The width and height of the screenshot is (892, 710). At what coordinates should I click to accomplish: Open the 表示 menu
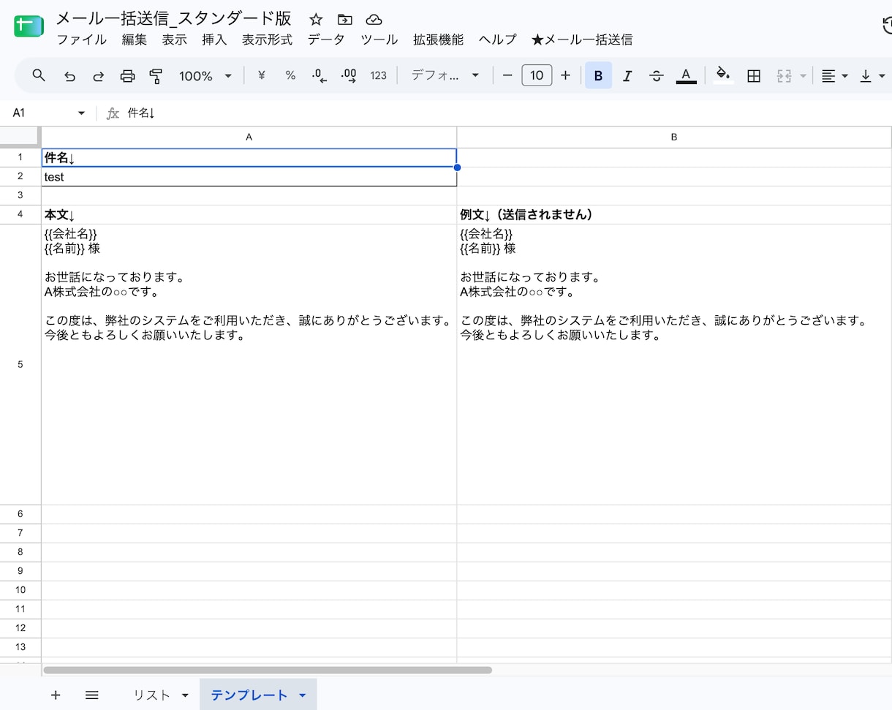pyautogui.click(x=174, y=39)
